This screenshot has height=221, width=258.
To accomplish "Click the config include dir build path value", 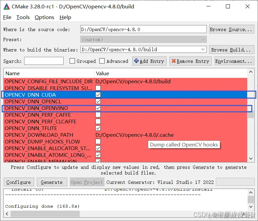I will [x=133, y=81].
